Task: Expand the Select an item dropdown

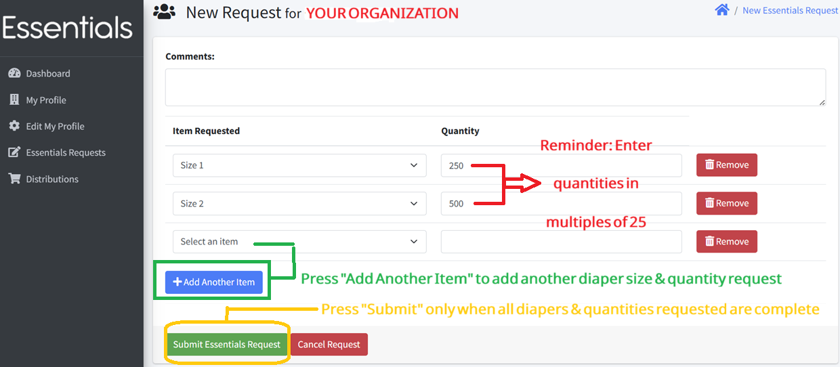Action: pyautogui.click(x=299, y=242)
